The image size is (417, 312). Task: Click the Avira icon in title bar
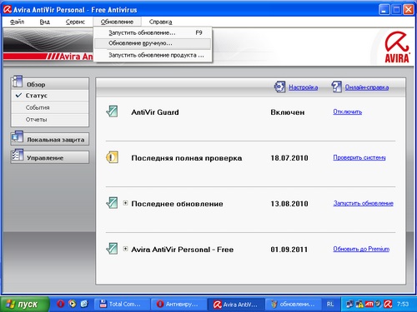click(x=8, y=9)
